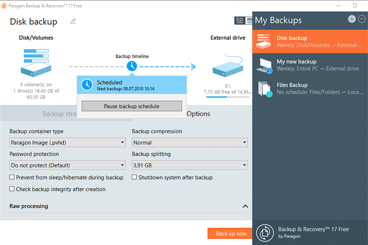This screenshot has width=368, height=245.
Task: Click 'Backup & Recovery 17 Free' footer text
Action: (314, 229)
